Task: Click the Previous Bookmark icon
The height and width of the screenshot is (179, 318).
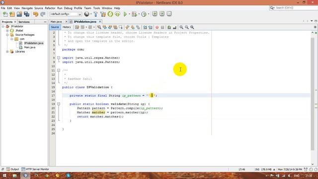Action: coord(127,27)
